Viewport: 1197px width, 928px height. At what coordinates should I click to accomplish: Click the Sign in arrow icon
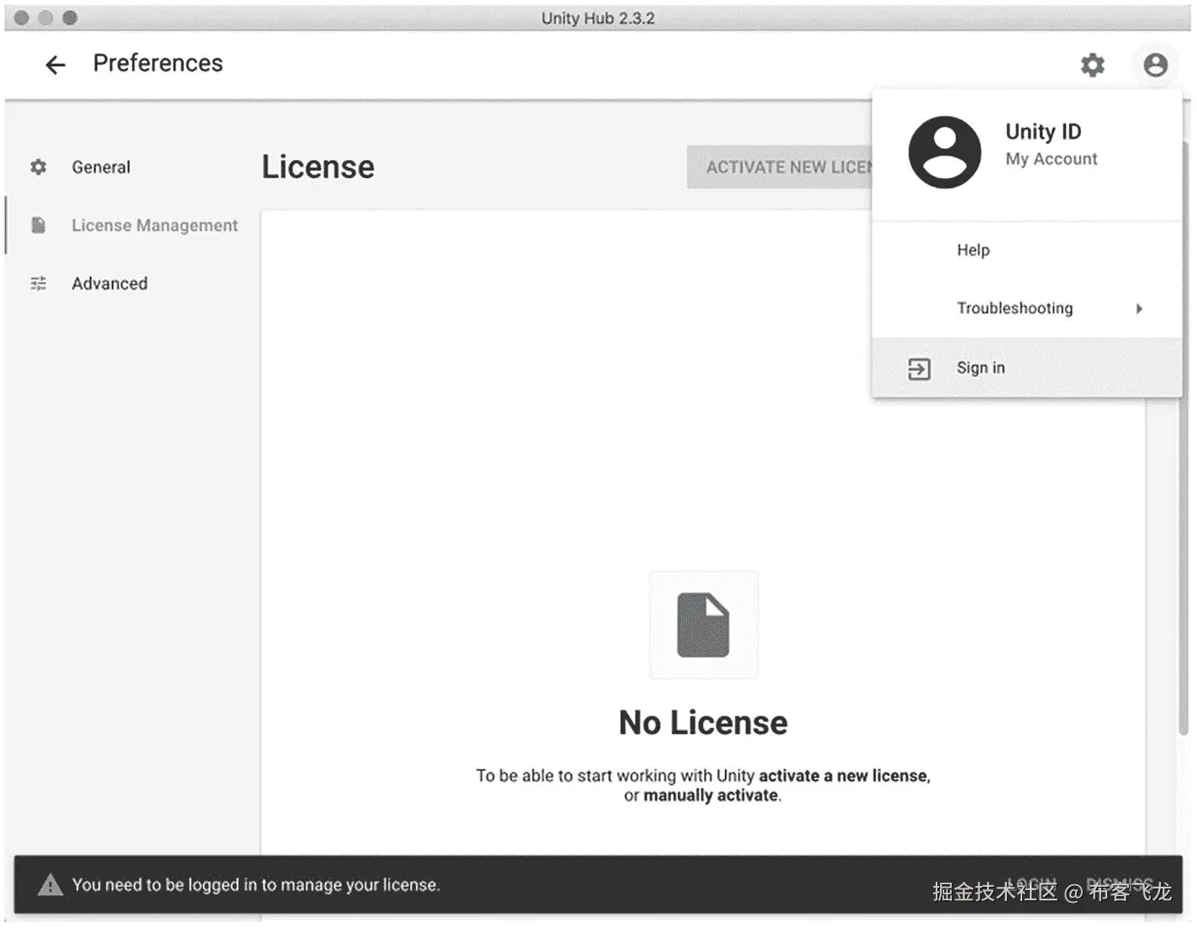pos(919,369)
